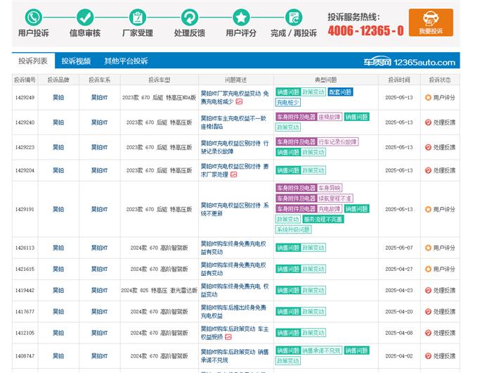Click the 充电故障 tag in row 1429191

click(x=330, y=208)
